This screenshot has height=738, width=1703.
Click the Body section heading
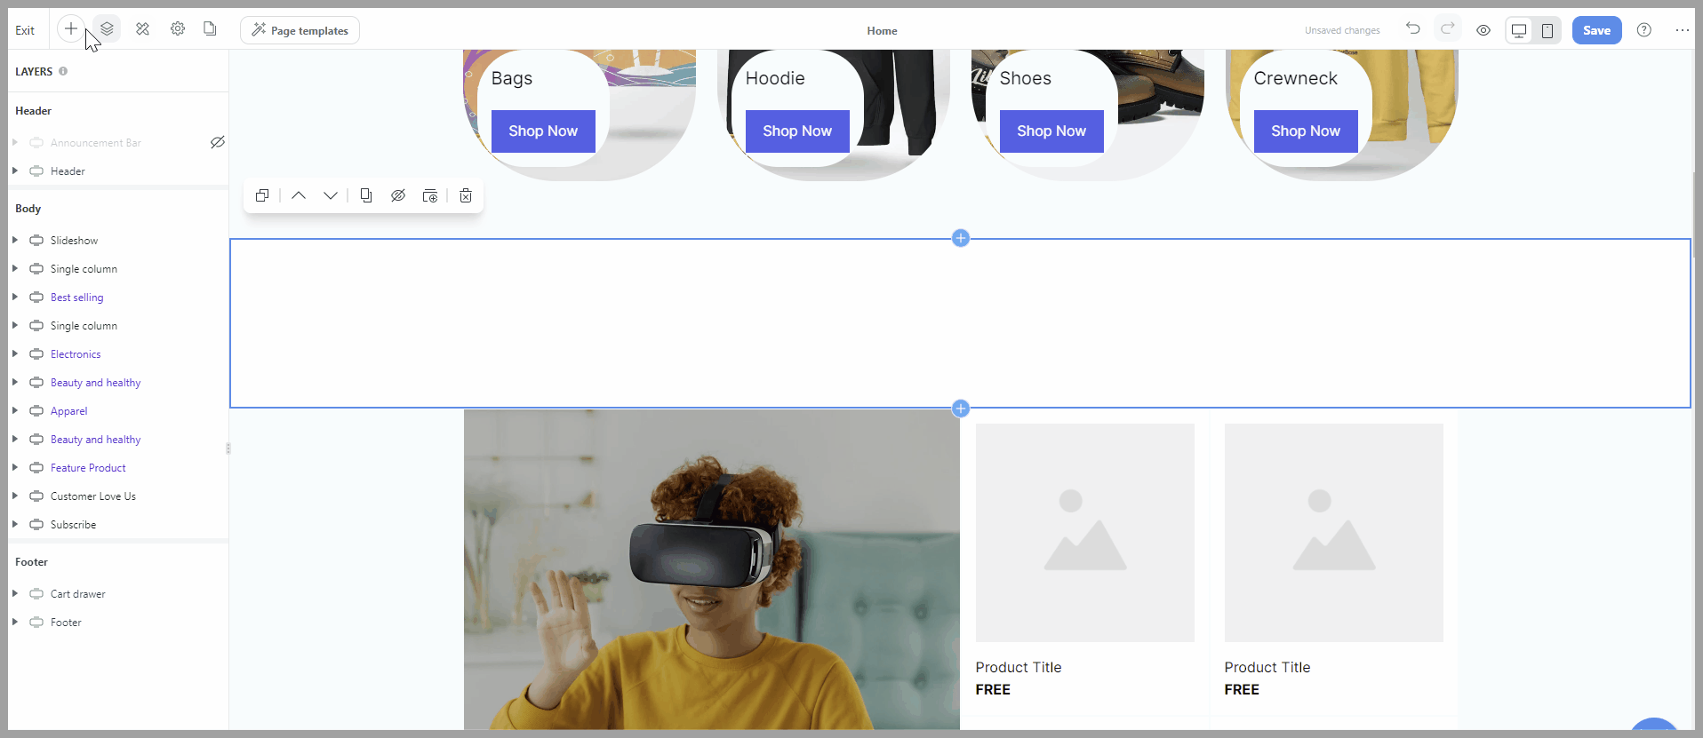[28, 209]
